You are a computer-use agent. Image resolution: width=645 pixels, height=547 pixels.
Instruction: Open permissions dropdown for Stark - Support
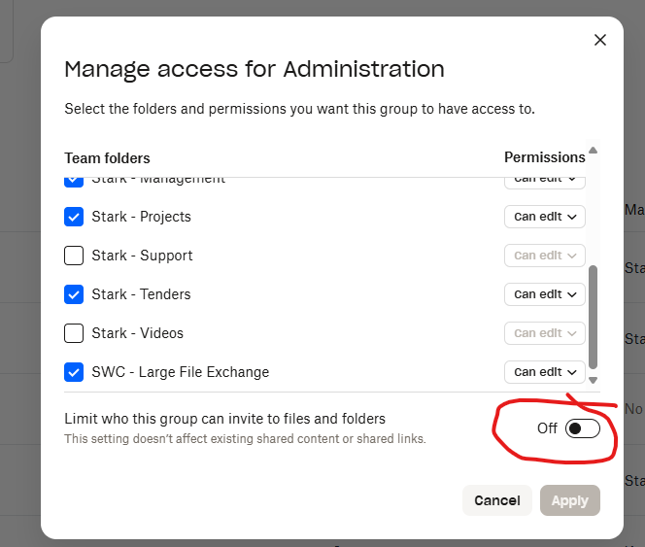coord(544,256)
